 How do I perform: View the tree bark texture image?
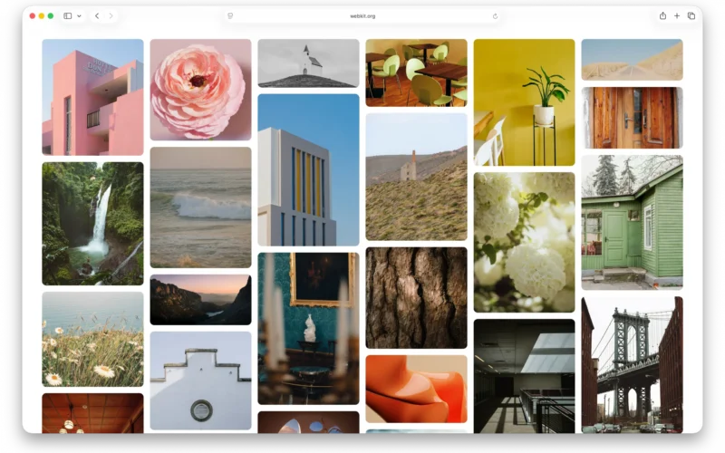(416, 298)
